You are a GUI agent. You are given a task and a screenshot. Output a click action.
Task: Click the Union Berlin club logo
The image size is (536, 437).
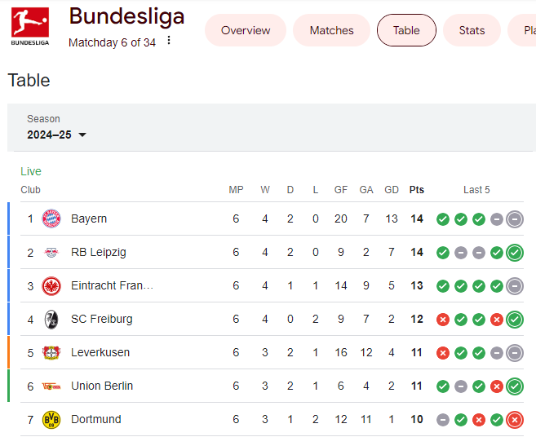(x=51, y=386)
